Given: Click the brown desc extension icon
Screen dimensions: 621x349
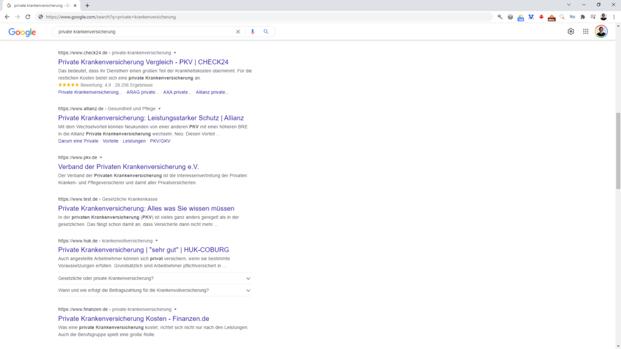Looking at the screenshot, I should point(552,17).
